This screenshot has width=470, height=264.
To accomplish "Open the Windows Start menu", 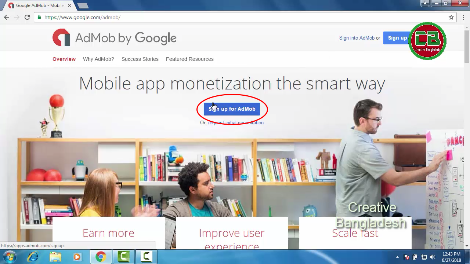I will tap(10, 257).
